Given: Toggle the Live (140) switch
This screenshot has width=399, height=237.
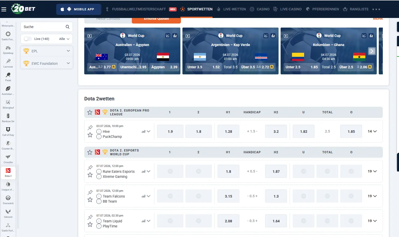Looking at the screenshot, I should [x=28, y=39].
